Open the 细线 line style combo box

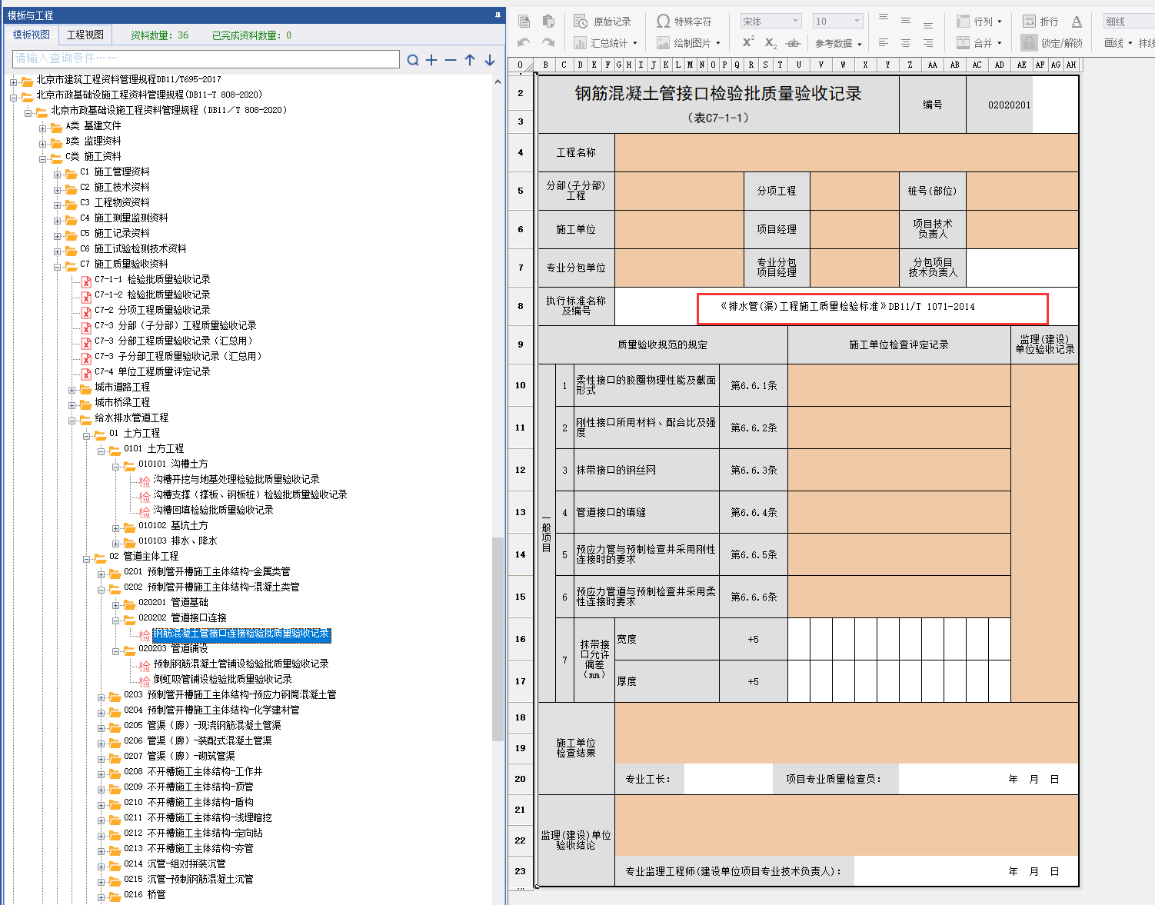tap(1129, 22)
